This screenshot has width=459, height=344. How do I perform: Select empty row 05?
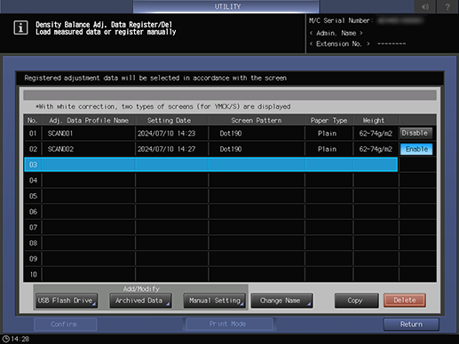210,196
